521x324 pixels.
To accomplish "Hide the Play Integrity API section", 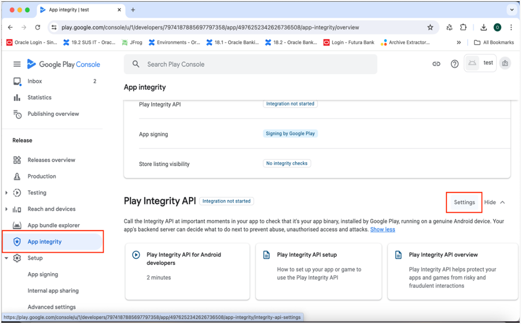I will [x=495, y=202].
